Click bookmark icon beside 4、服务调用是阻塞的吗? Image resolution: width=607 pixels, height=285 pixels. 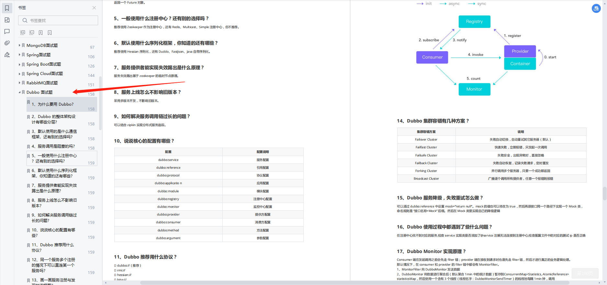(28, 146)
